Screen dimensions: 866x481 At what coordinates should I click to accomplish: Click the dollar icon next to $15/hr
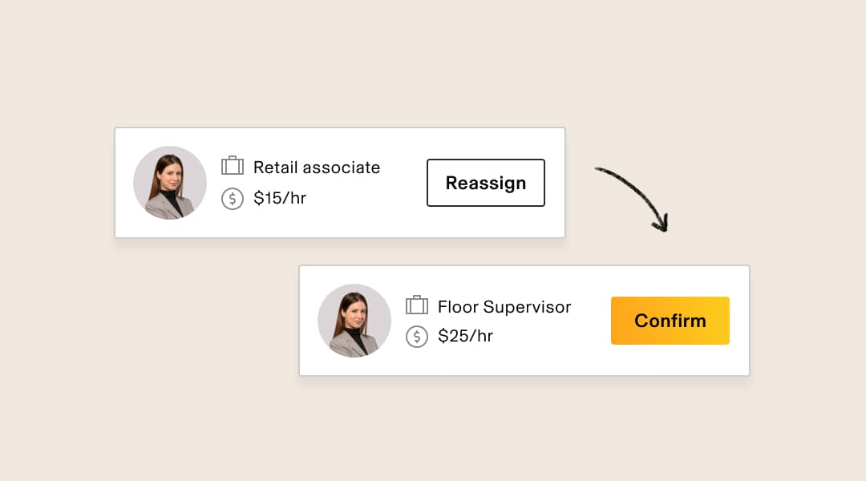(x=233, y=199)
